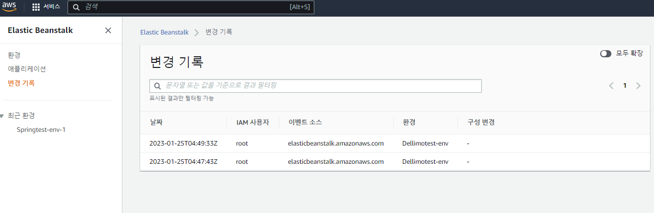Select 변경 기록 in the sidebar
The height and width of the screenshot is (213, 654).
click(21, 83)
